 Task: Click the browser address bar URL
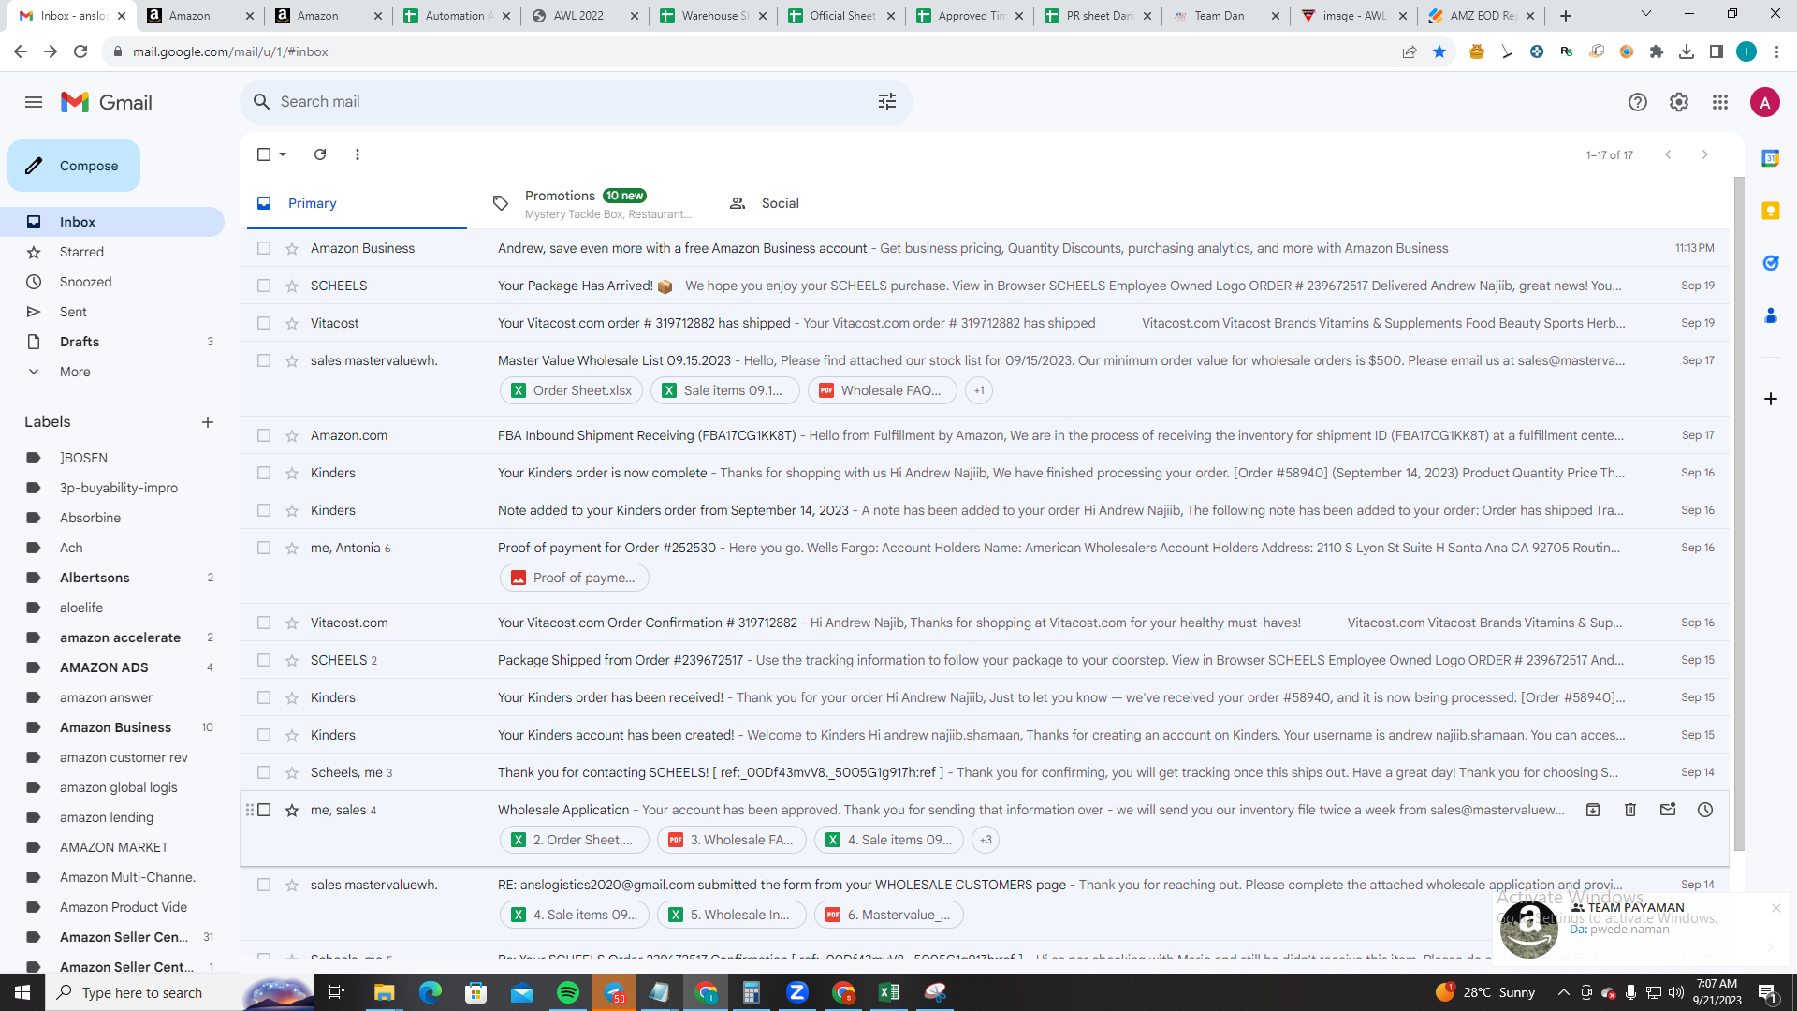[230, 51]
